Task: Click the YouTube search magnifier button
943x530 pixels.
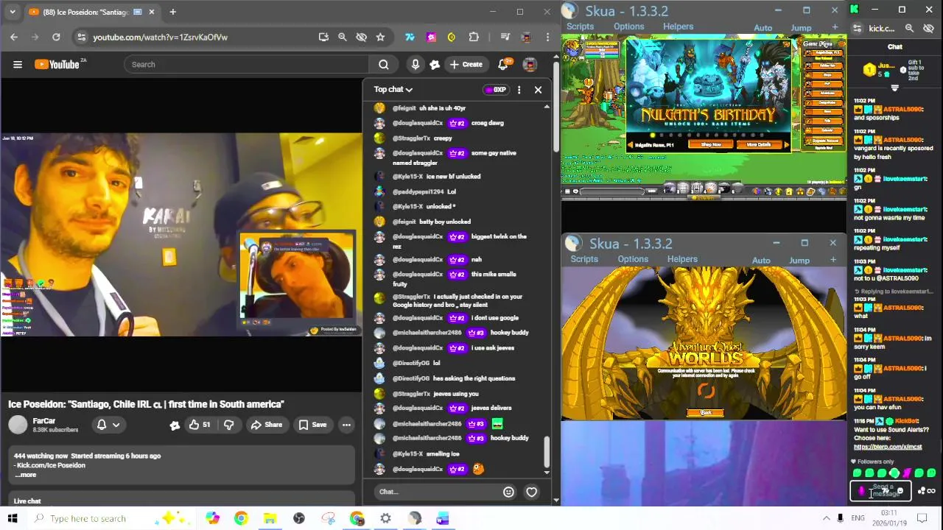Action: (384, 65)
